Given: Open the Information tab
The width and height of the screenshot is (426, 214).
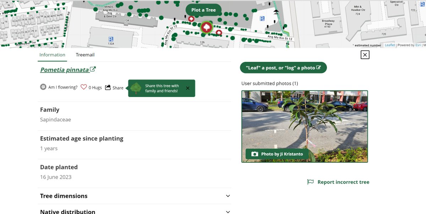Looking at the screenshot, I should (x=52, y=55).
